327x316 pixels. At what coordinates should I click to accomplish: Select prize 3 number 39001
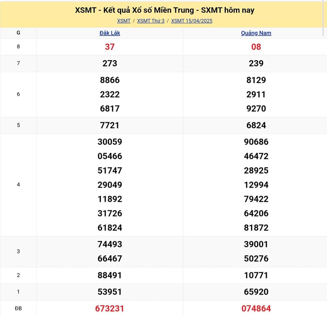pos(256,244)
